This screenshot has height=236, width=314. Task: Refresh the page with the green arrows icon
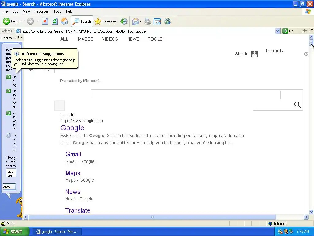(x=55, y=21)
